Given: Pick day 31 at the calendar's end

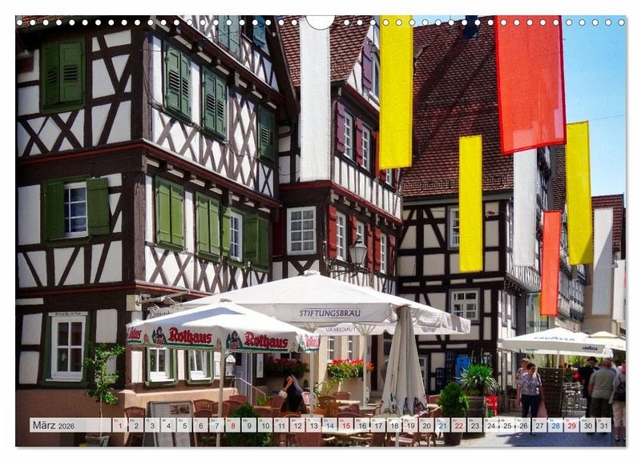Looking at the screenshot, I should [x=603, y=425].
